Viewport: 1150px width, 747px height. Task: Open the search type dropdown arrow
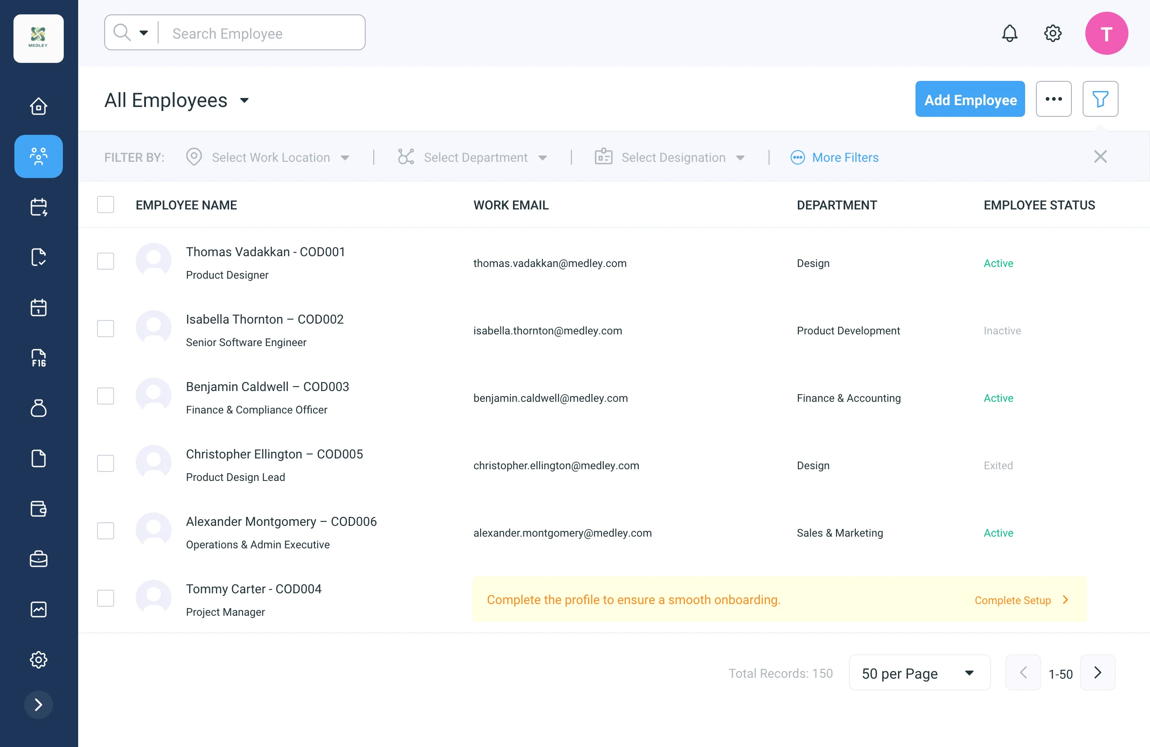coord(143,33)
